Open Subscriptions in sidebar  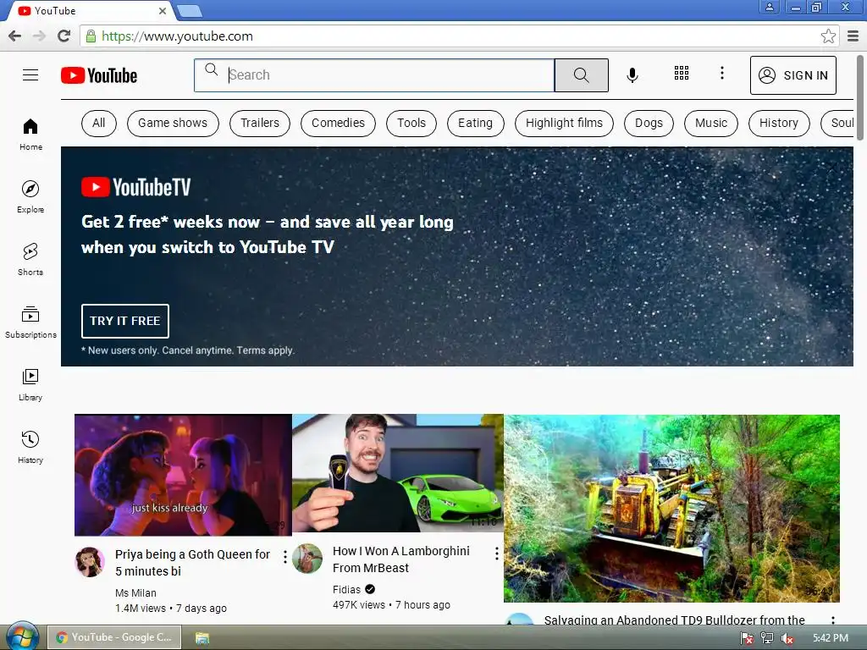coord(30,322)
